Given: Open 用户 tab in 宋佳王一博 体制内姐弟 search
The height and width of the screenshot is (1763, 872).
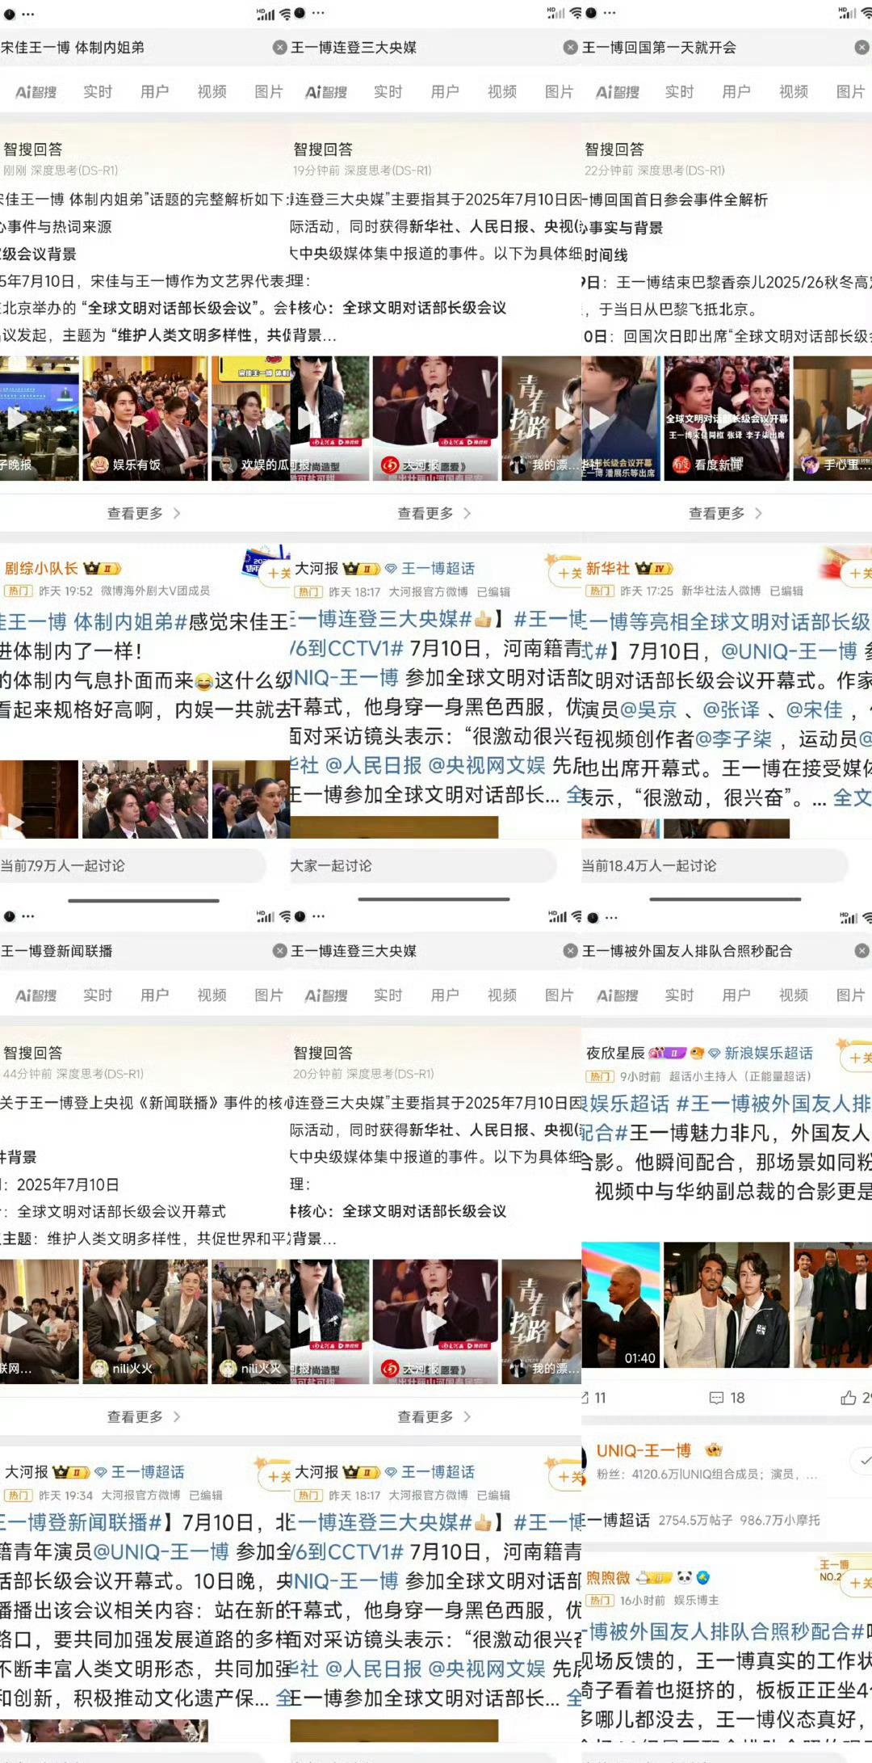Looking at the screenshot, I should tap(154, 92).
